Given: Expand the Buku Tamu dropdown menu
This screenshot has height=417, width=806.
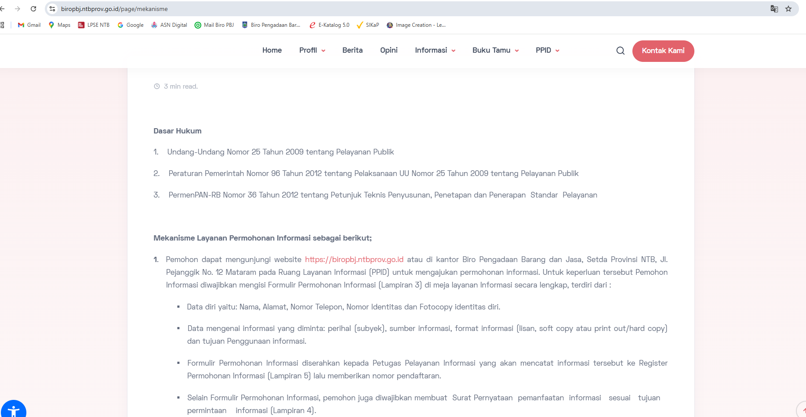Looking at the screenshot, I should pyautogui.click(x=495, y=50).
